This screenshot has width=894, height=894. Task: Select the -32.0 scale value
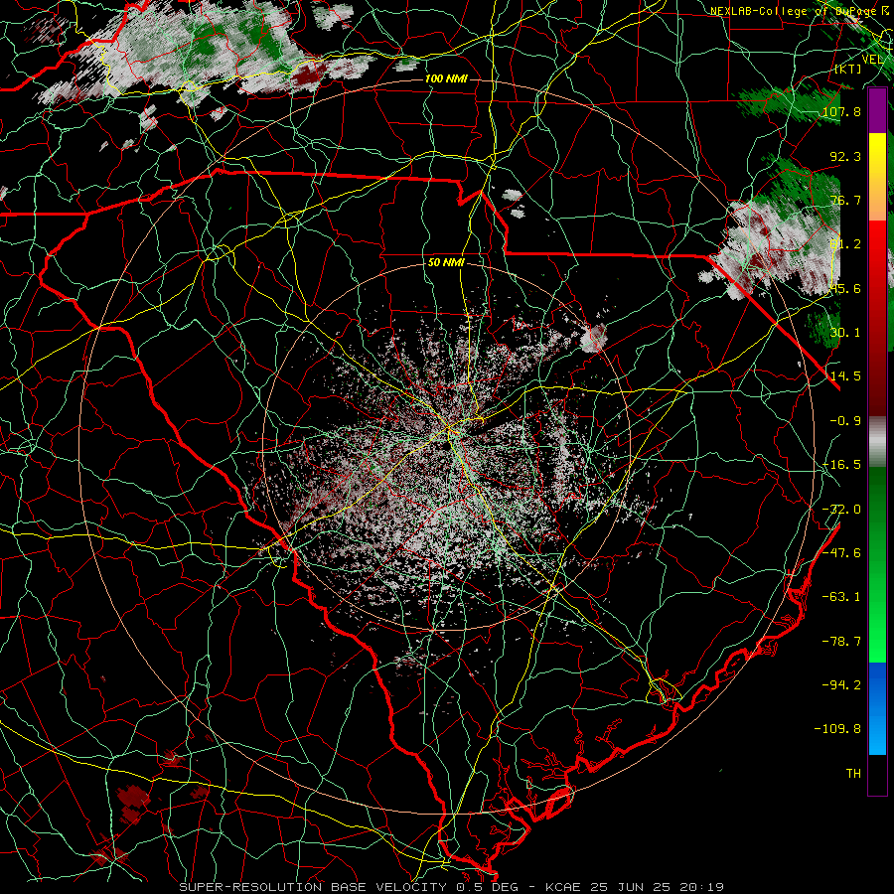pyautogui.click(x=841, y=510)
